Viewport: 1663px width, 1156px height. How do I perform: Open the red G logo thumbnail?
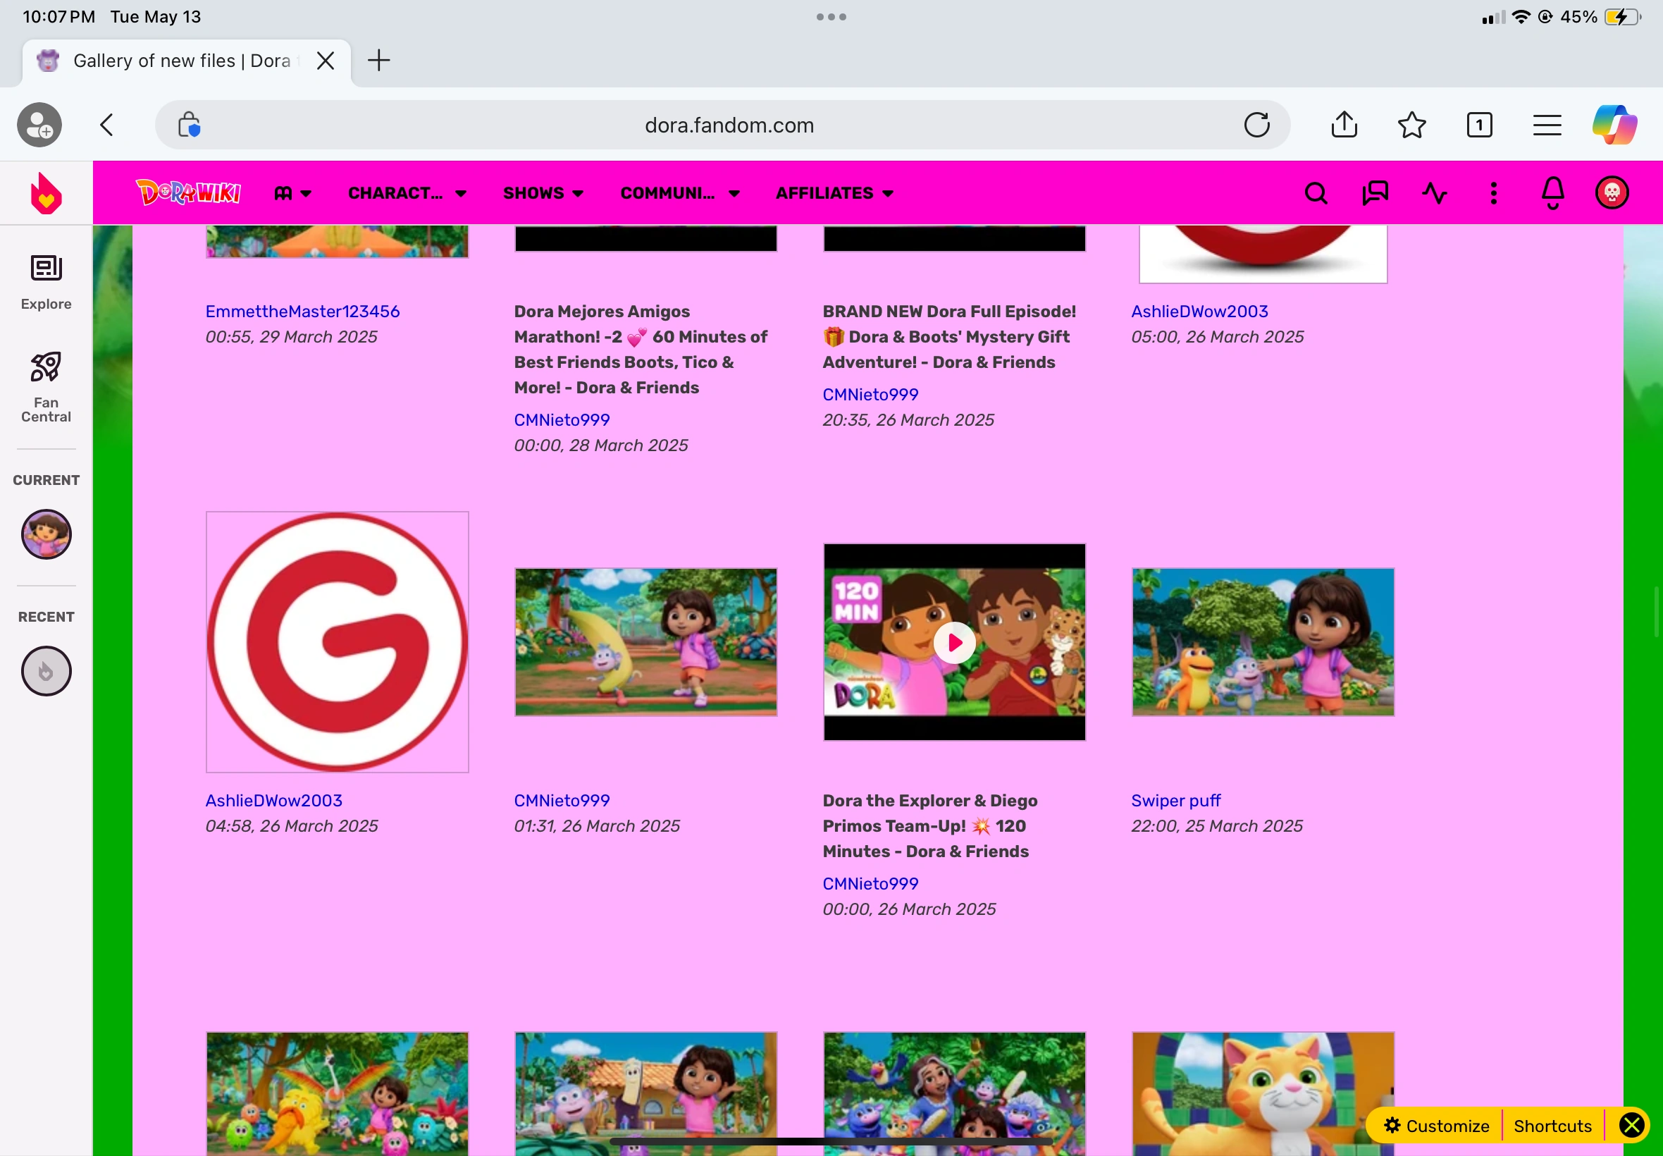[x=338, y=642]
